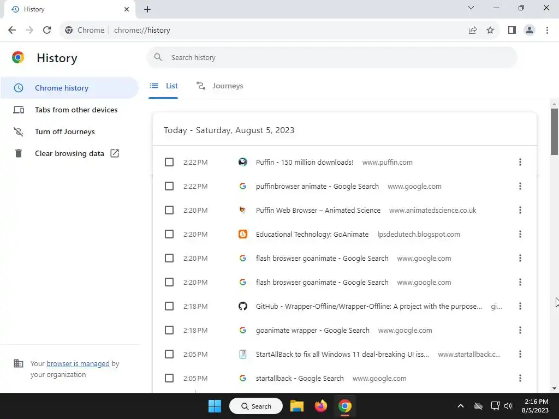Open the Educational Technology: GoAnimate link
The image size is (559, 419).
[x=312, y=235]
